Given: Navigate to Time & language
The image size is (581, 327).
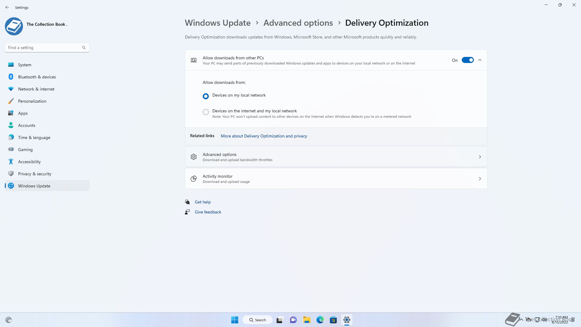Looking at the screenshot, I should pyautogui.click(x=47, y=137).
